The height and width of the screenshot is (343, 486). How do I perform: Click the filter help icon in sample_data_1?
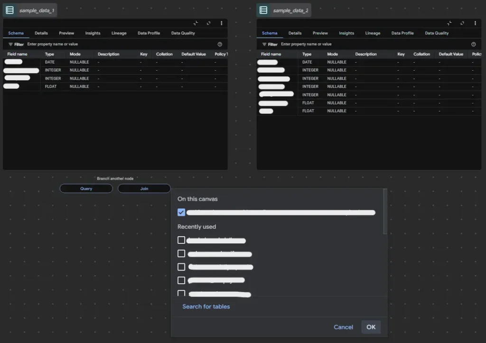tap(220, 44)
